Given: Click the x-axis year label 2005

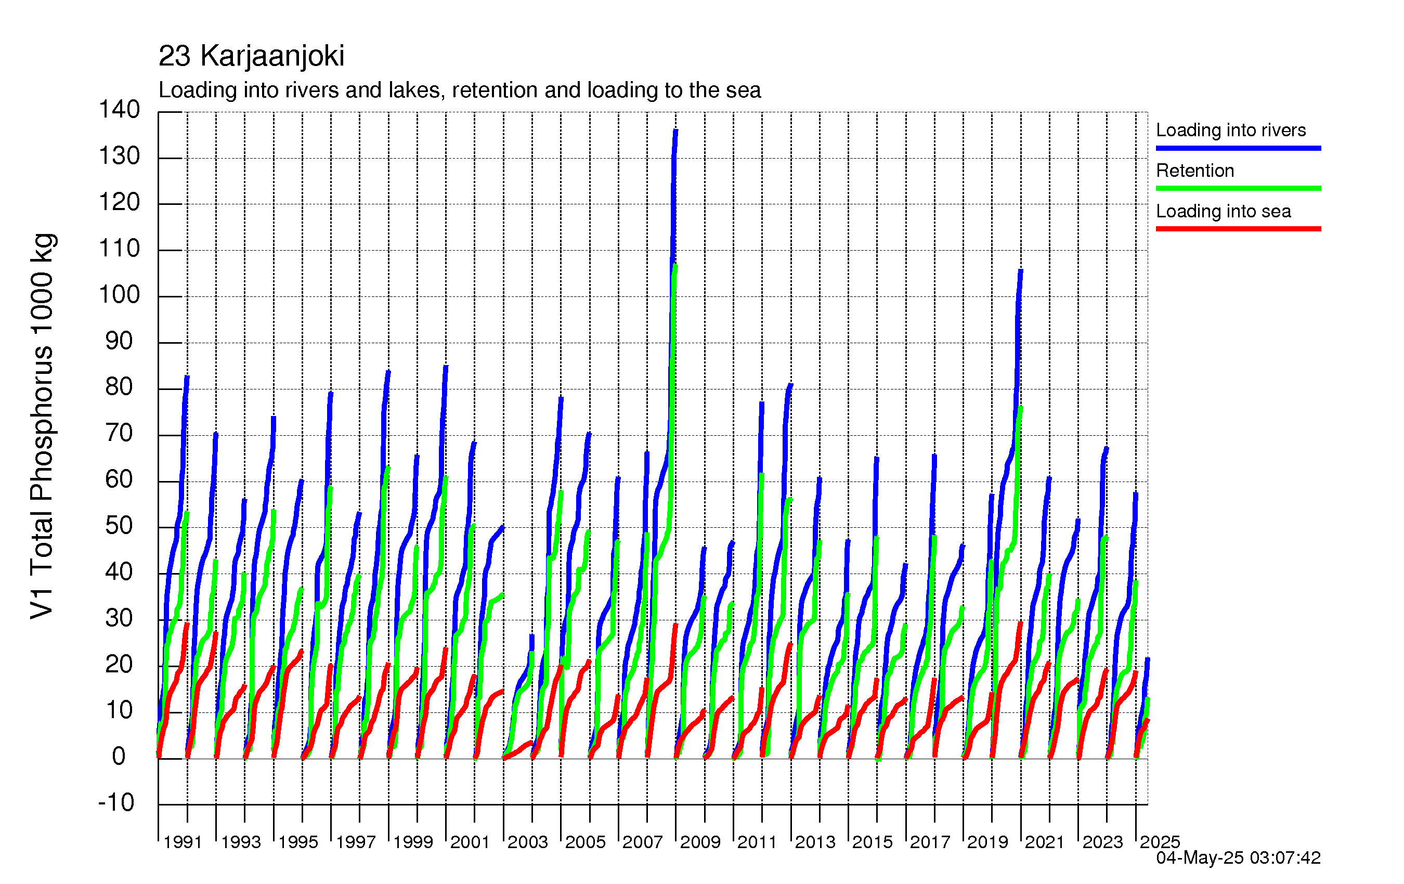Looking at the screenshot, I should [x=586, y=842].
